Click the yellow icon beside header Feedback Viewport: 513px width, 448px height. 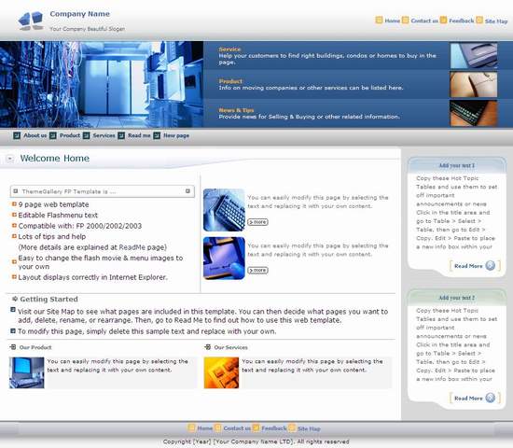point(443,20)
